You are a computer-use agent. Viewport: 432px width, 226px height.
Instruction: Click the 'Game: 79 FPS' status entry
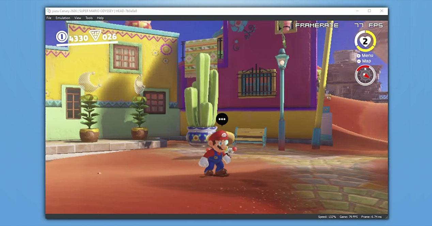pos(348,217)
